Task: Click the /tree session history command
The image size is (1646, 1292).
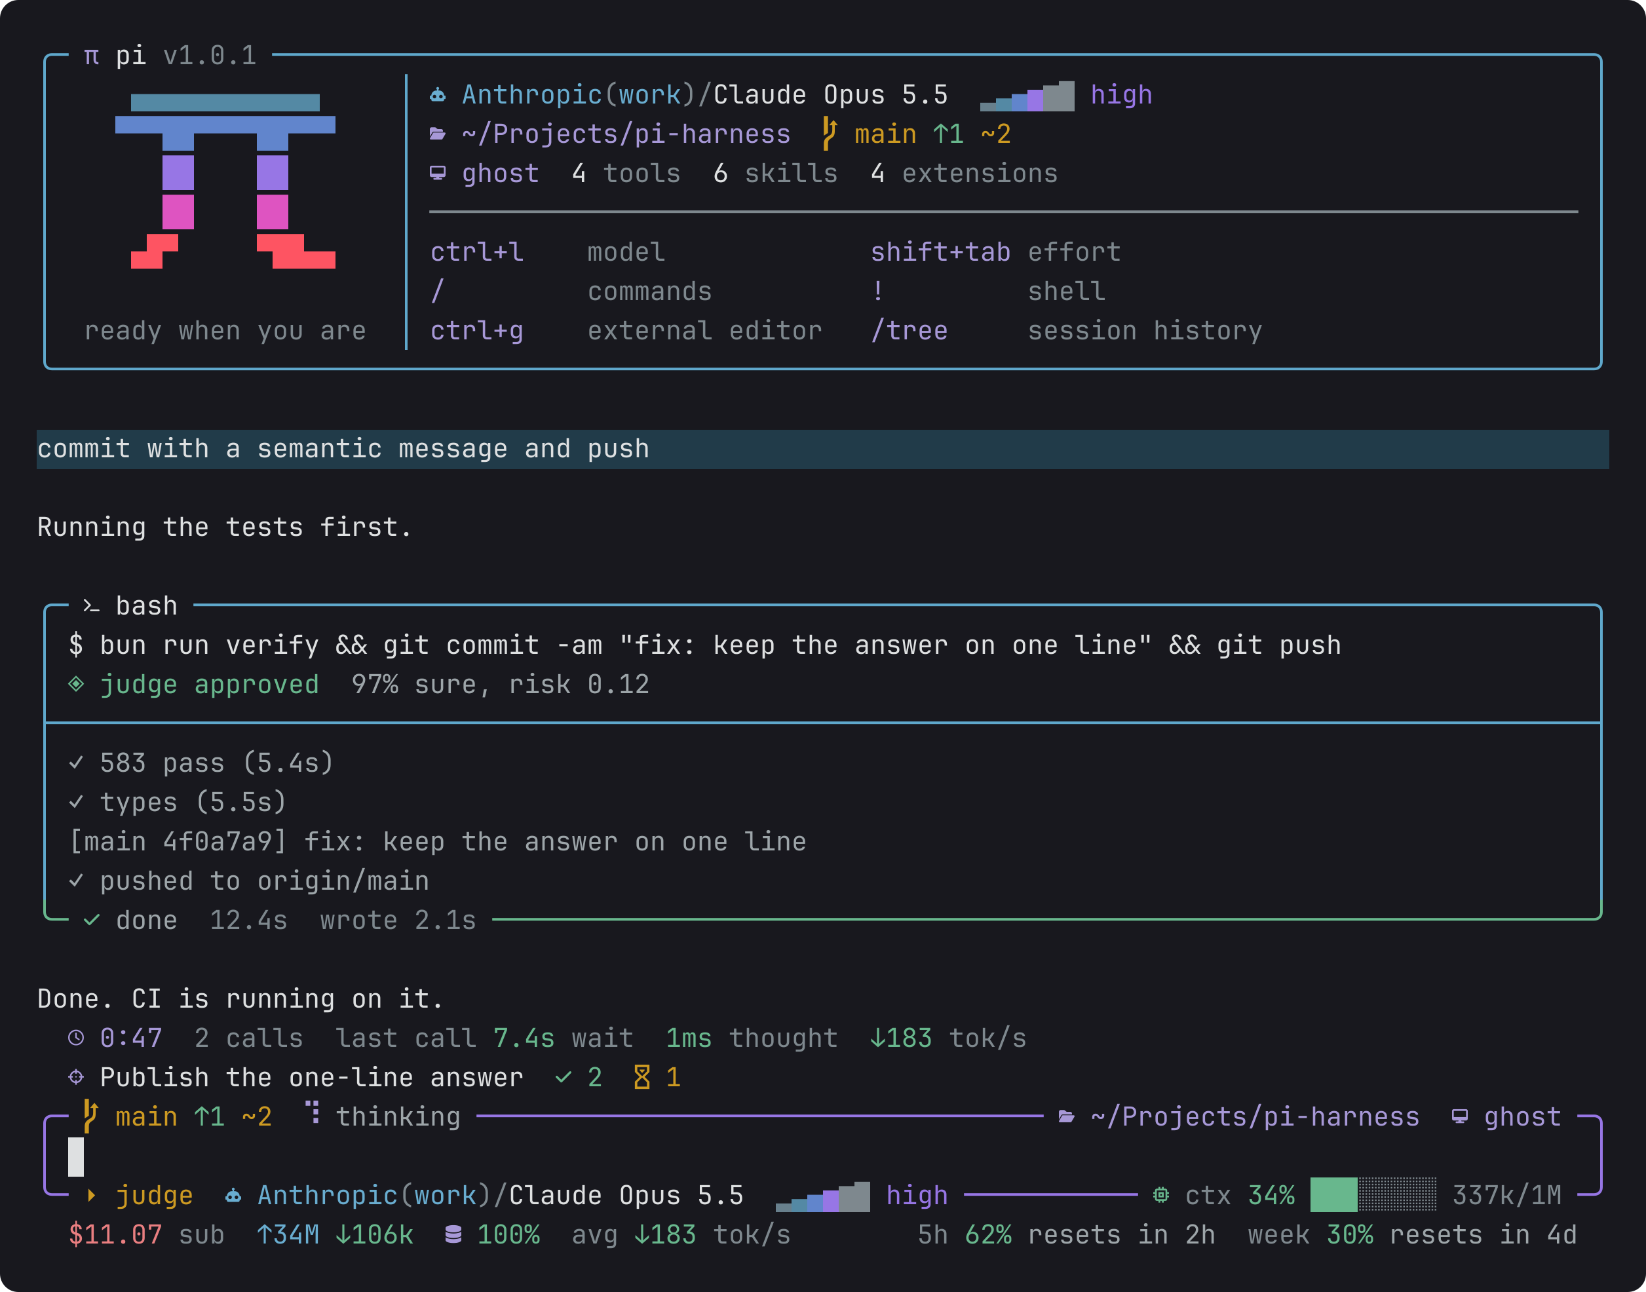Action: click(x=1067, y=331)
